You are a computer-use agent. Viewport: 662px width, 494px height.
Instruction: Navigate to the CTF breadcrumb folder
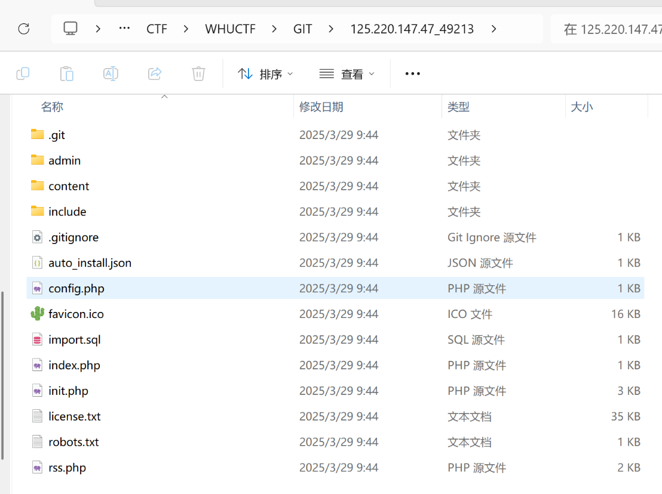coord(157,29)
